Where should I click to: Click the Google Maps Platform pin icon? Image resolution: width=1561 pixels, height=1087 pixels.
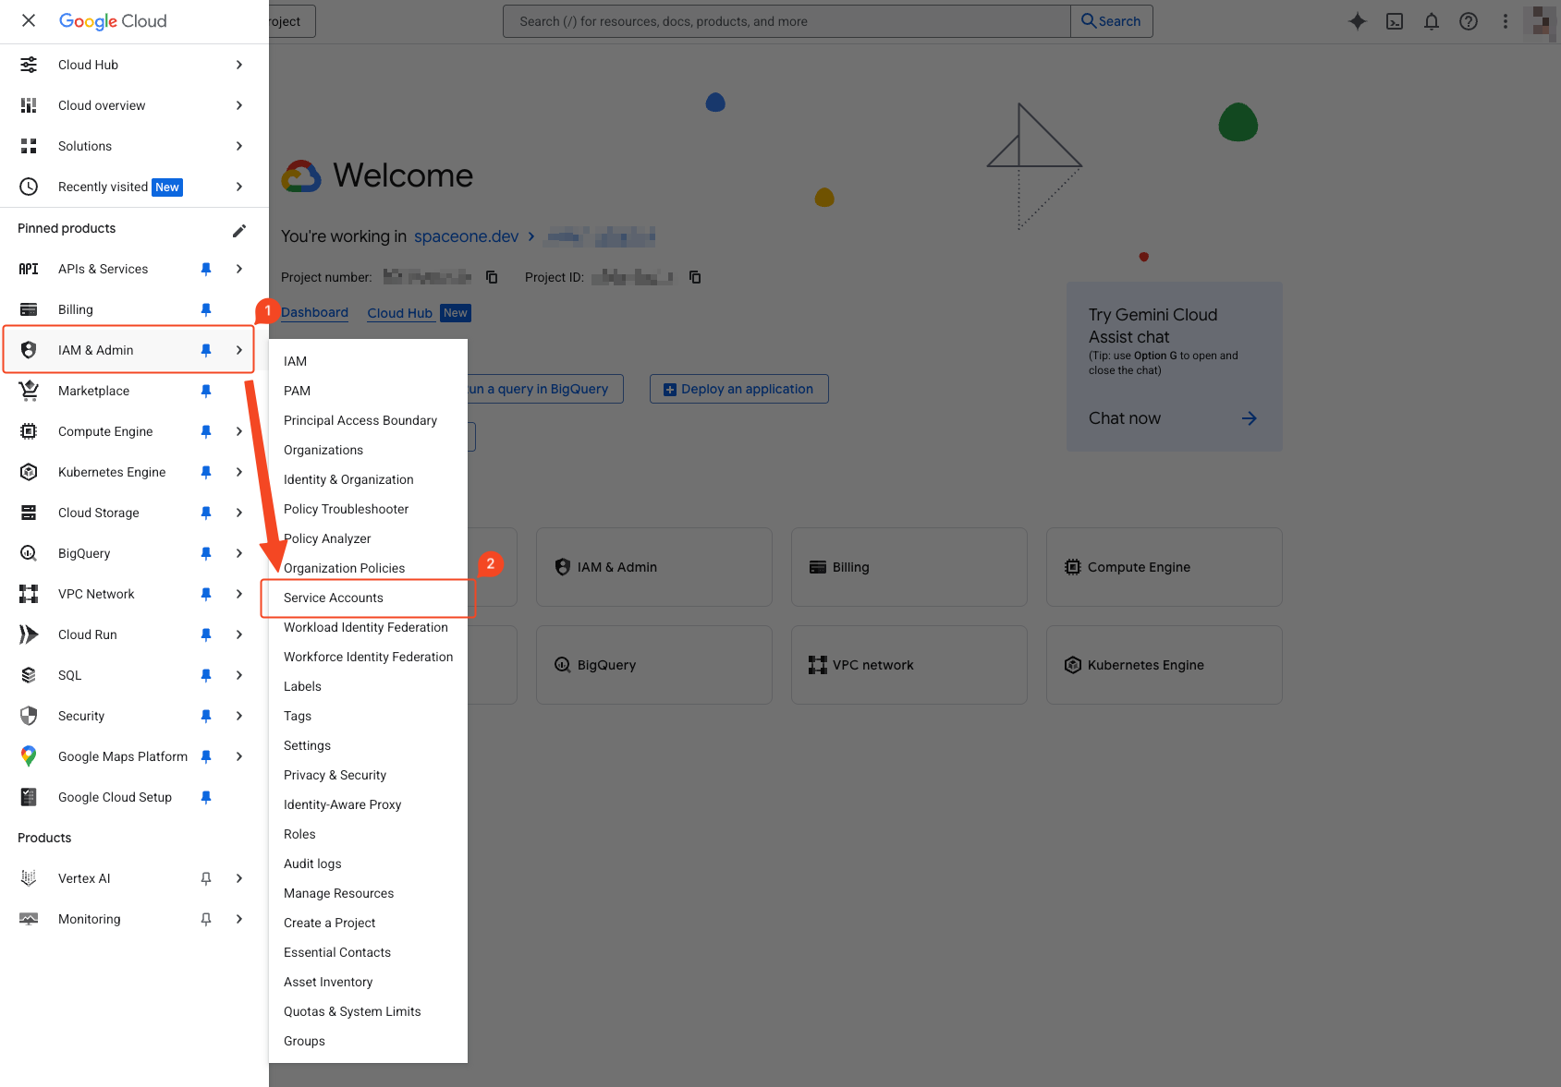(29, 756)
